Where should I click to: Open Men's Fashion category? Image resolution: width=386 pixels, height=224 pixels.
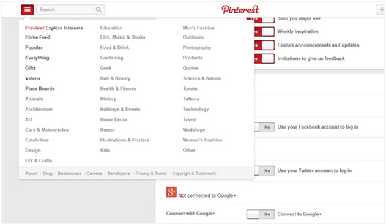199,28
